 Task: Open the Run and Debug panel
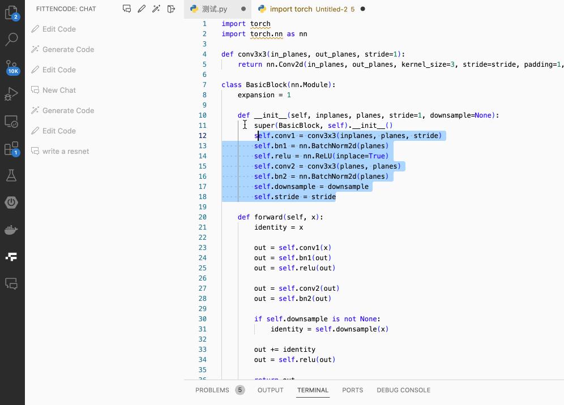point(11,94)
